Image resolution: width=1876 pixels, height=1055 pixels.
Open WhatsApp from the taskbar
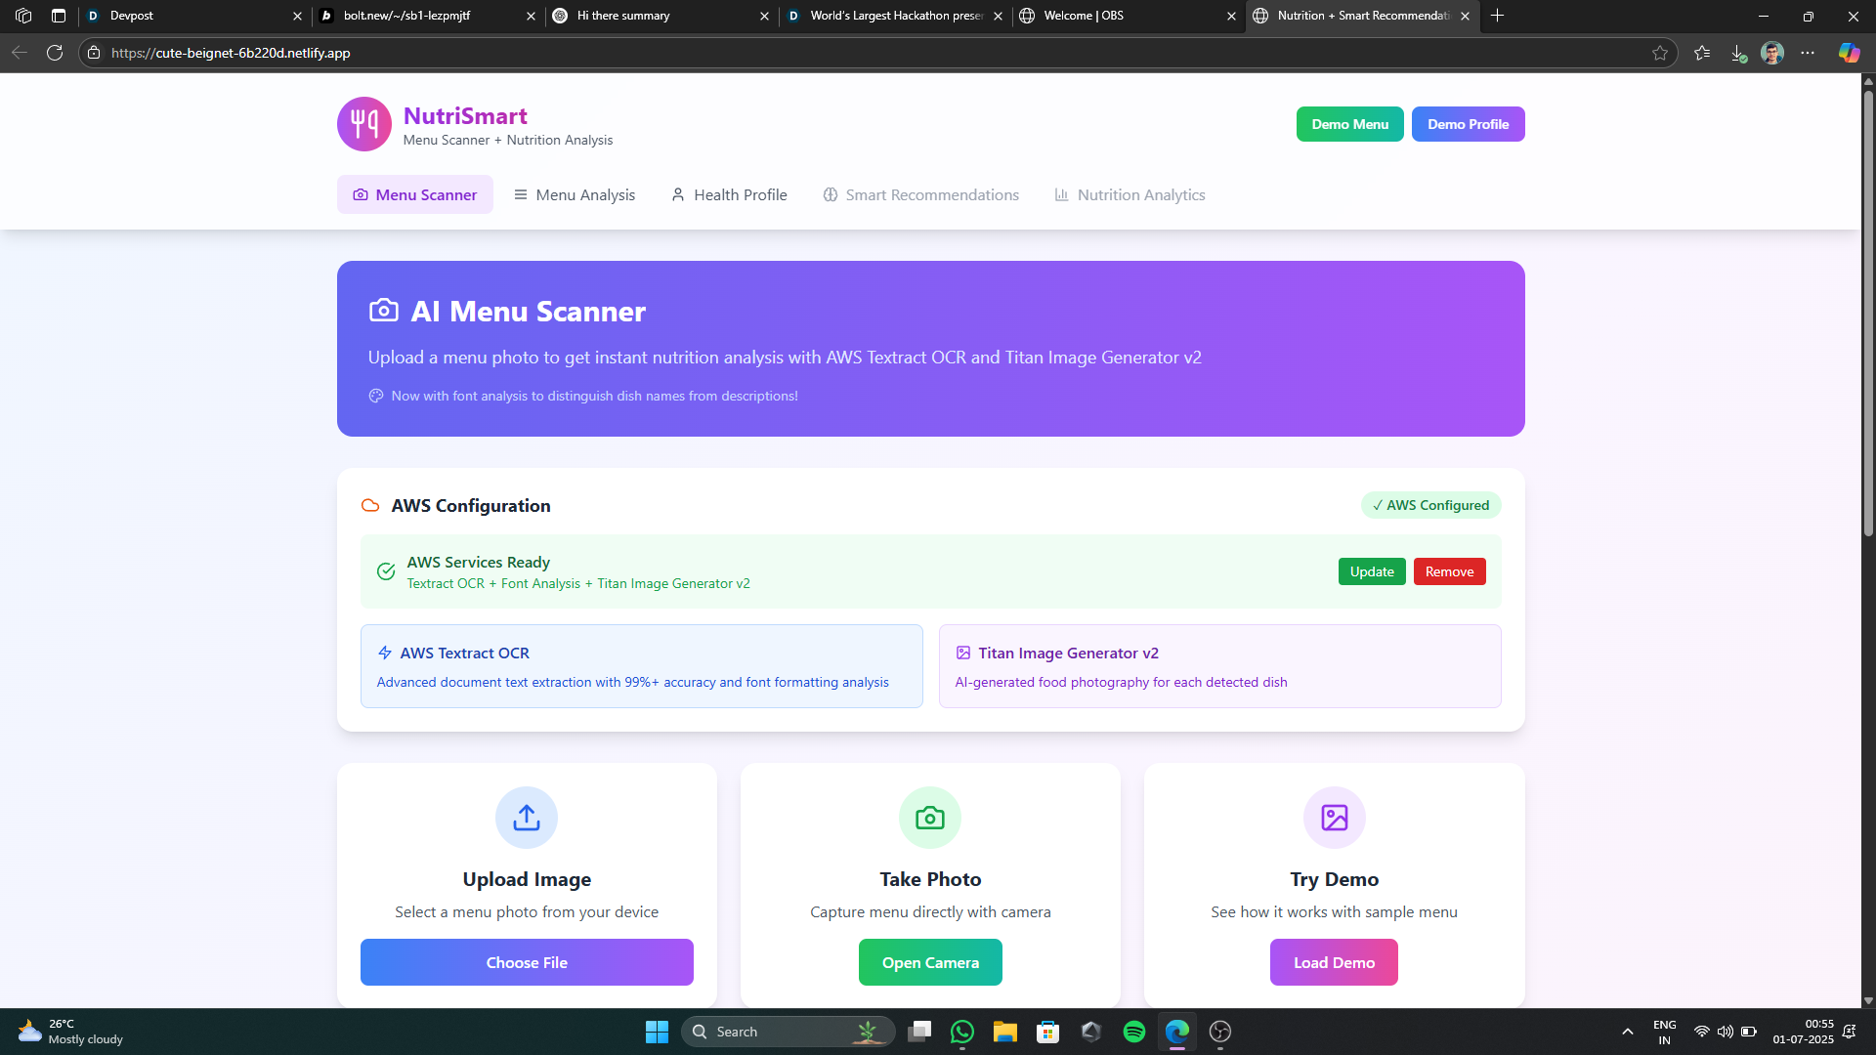pyautogui.click(x=962, y=1032)
